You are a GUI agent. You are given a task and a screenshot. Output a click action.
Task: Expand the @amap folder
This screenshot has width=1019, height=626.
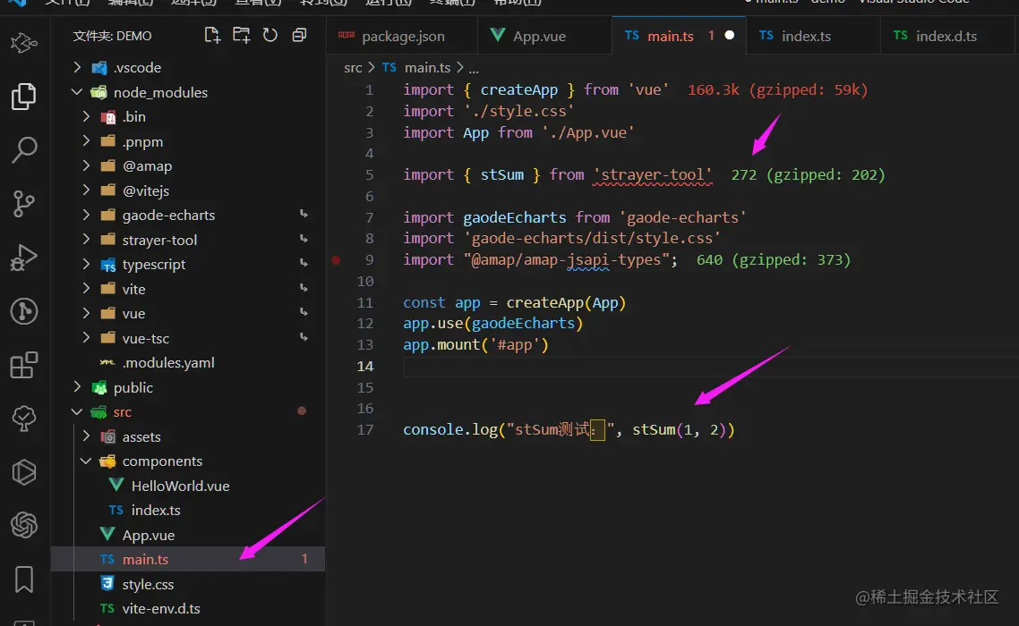(87, 165)
